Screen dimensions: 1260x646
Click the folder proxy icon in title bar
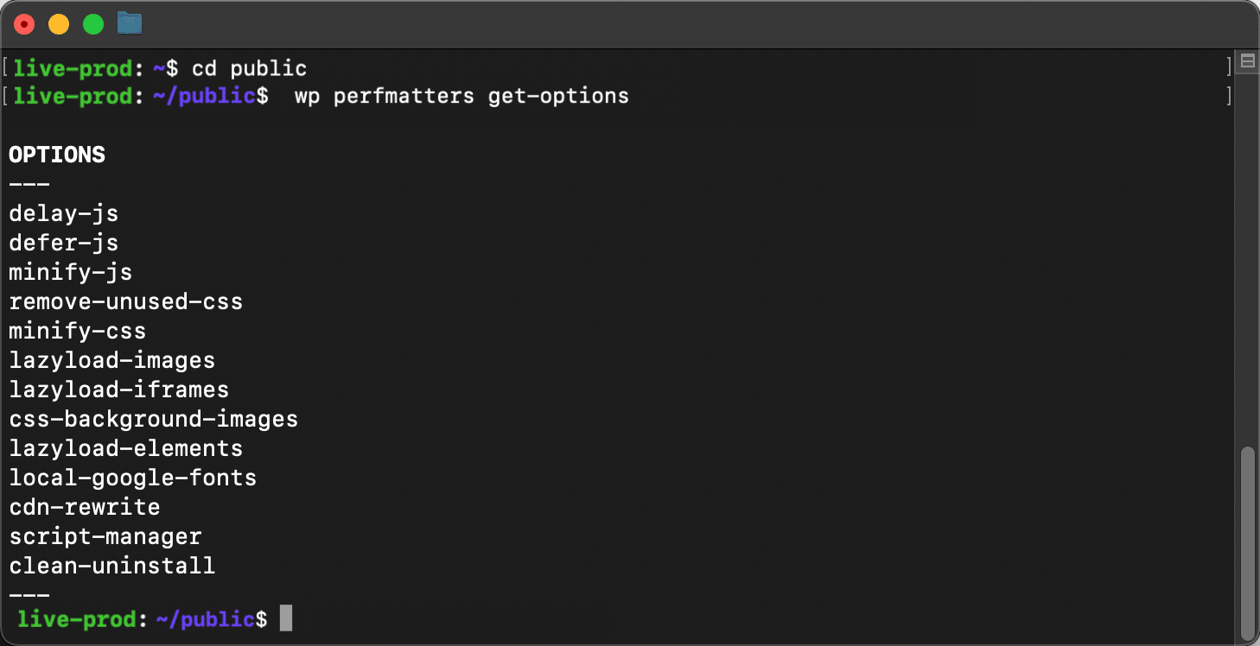[x=130, y=23]
